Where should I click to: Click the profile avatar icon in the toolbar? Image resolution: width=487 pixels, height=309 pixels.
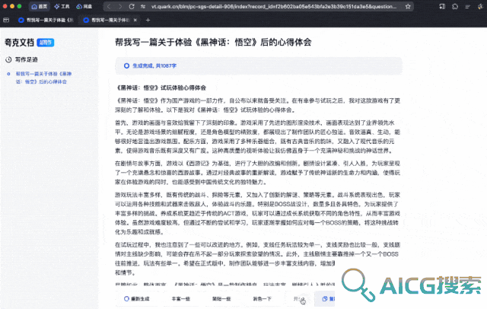pyautogui.click(x=480, y=6)
